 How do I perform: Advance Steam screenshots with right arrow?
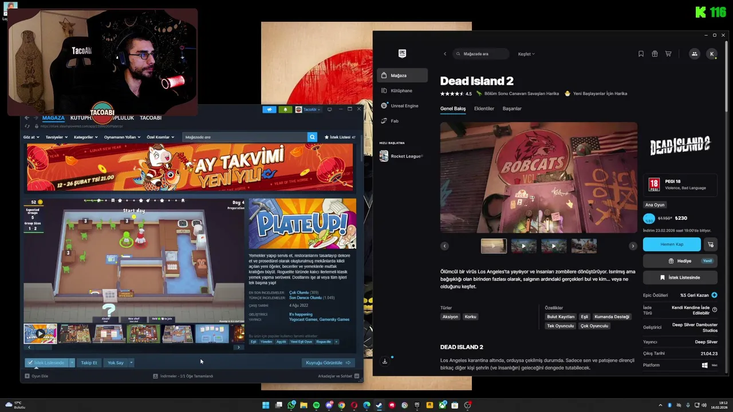(239, 347)
